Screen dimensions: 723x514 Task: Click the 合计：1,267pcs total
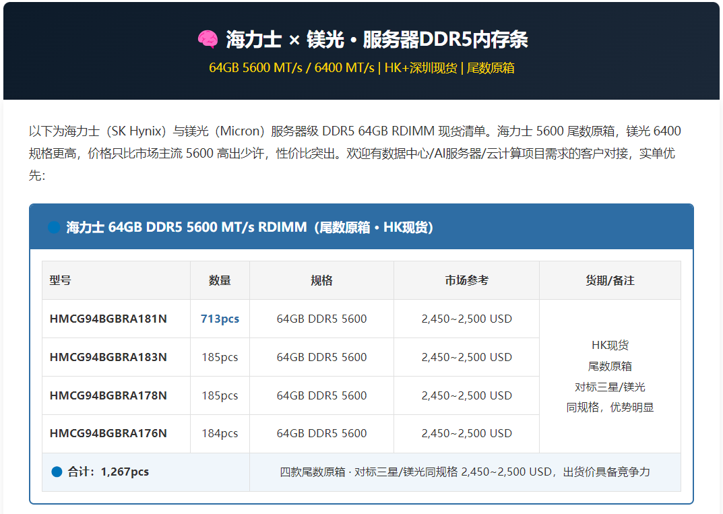tap(108, 472)
